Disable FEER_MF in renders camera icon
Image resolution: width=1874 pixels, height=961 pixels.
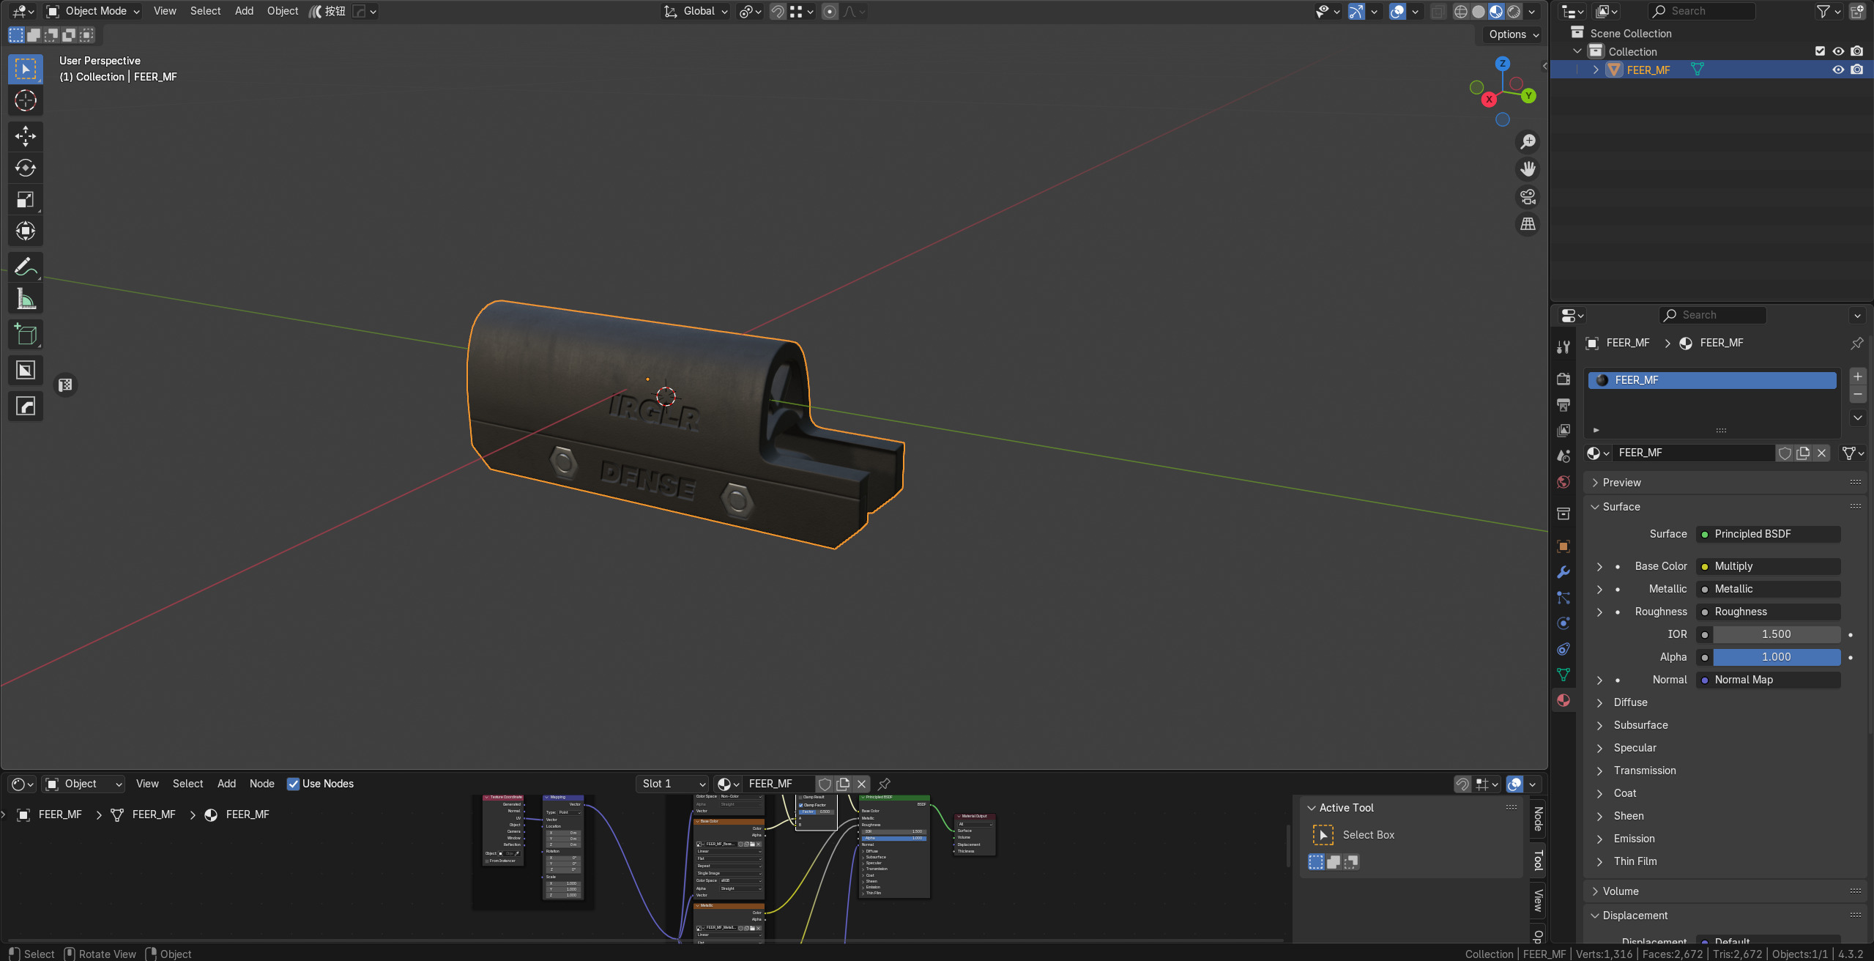1856,70
